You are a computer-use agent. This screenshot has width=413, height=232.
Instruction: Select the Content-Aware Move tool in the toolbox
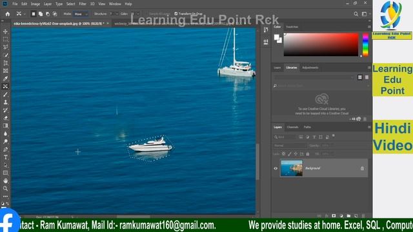(x=5, y=86)
